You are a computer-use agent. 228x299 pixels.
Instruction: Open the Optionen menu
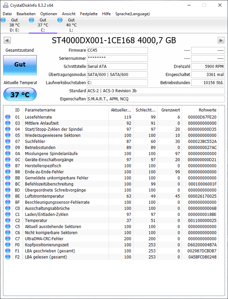click(x=49, y=14)
